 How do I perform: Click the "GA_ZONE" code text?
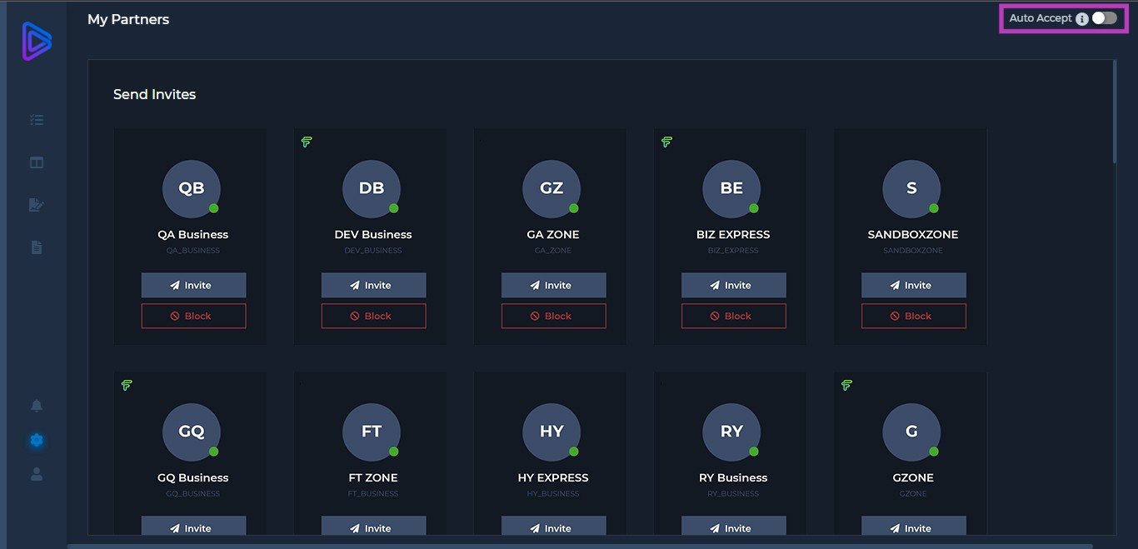553,251
